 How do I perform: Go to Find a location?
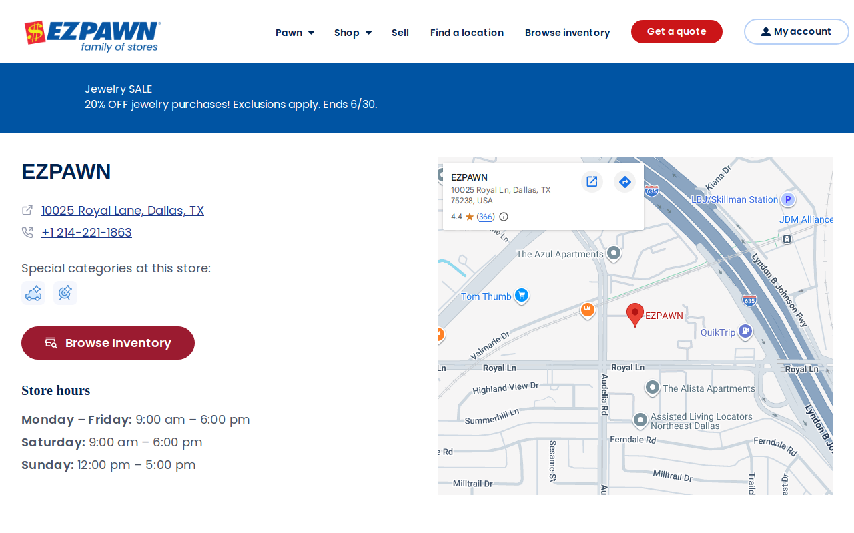coord(467,33)
